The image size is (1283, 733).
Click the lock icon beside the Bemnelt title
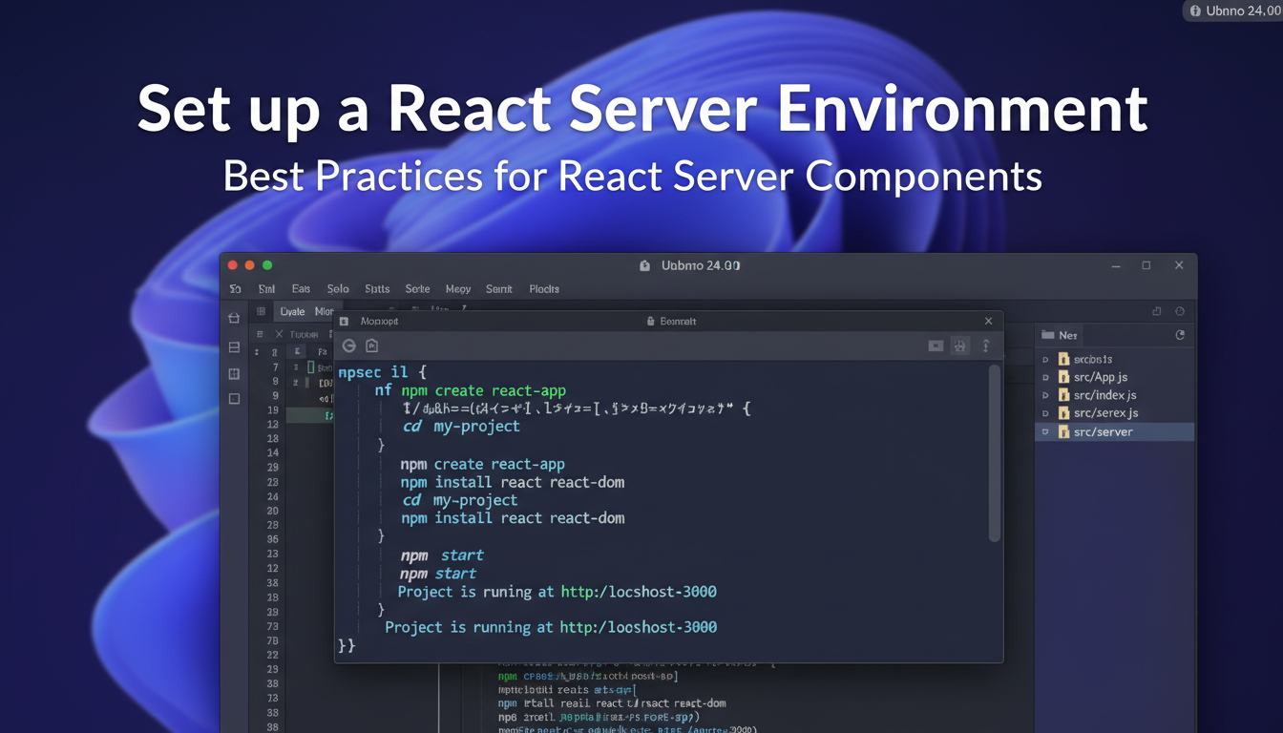point(651,322)
